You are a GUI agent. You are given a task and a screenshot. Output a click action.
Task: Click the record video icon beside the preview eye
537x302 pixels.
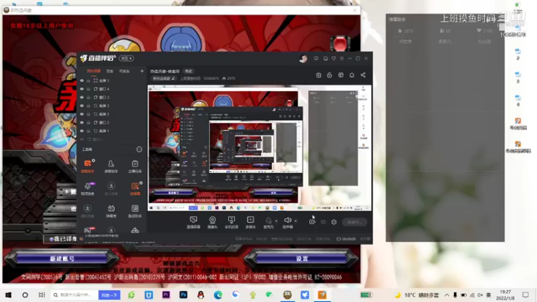[x=312, y=222]
